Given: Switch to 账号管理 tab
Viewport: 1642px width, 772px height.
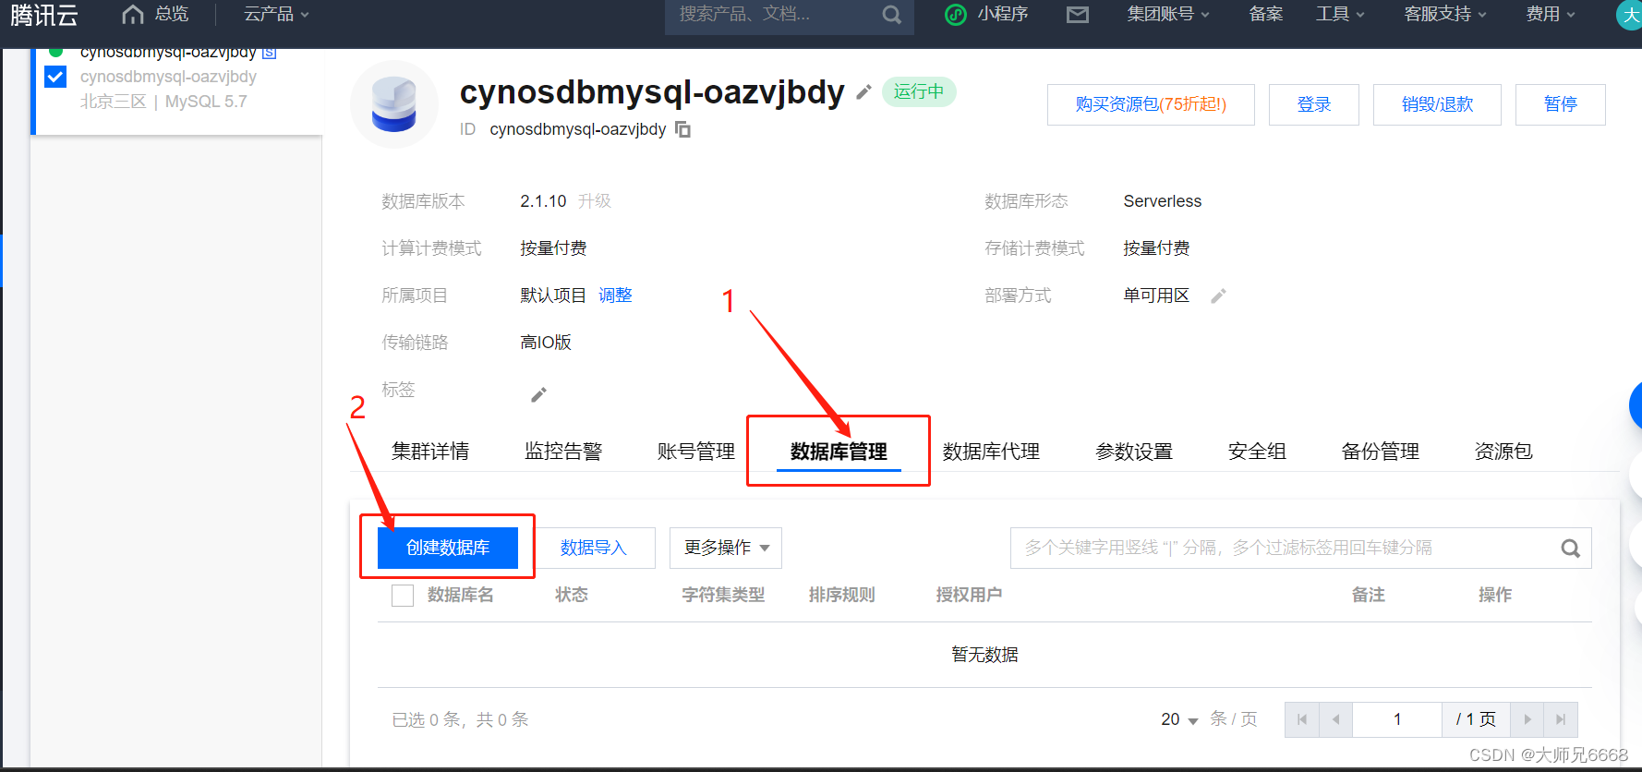Looking at the screenshot, I should 696,452.
